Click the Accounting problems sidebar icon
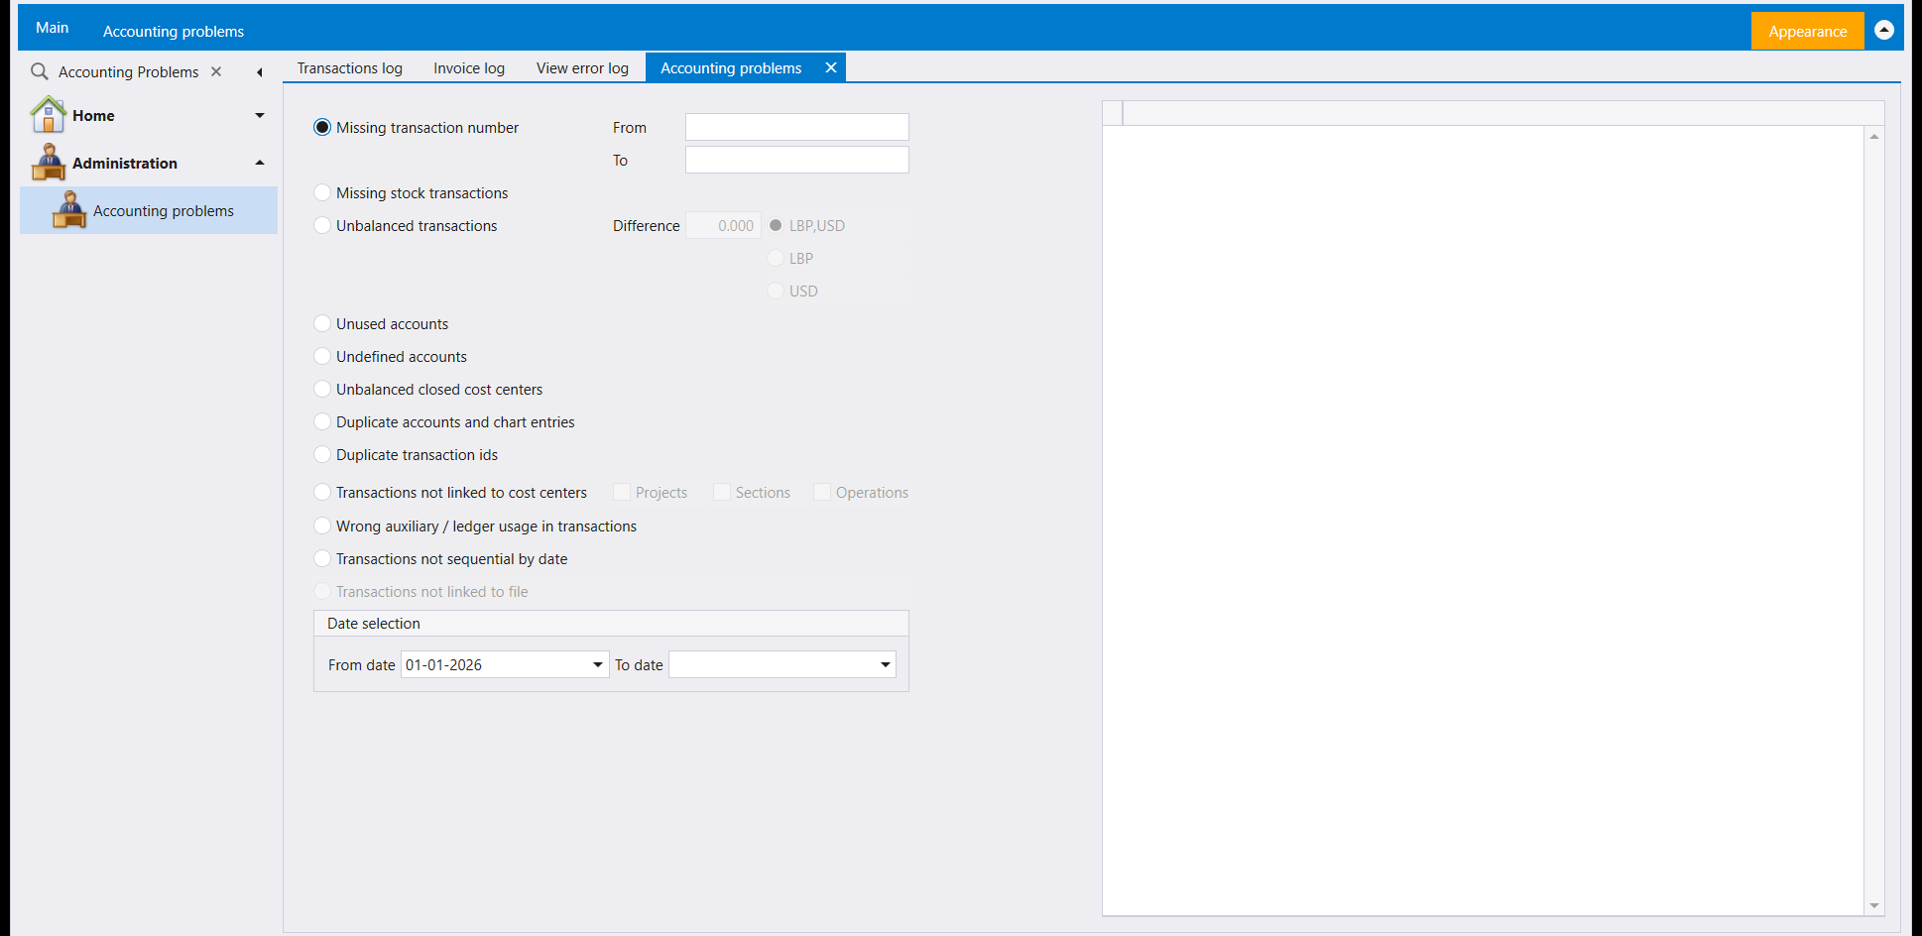Viewport: 1922px width, 936px height. click(69, 209)
